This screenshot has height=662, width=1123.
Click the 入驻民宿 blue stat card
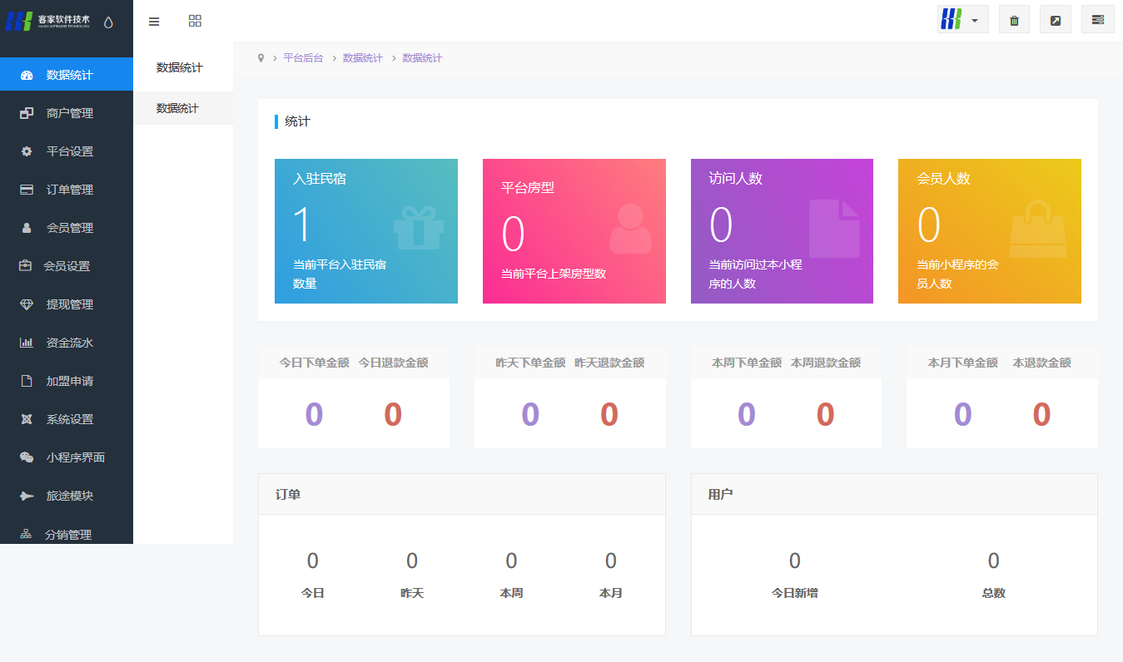tap(365, 231)
